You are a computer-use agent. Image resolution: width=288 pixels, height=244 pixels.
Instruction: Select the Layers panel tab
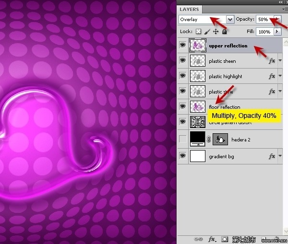click(x=189, y=9)
